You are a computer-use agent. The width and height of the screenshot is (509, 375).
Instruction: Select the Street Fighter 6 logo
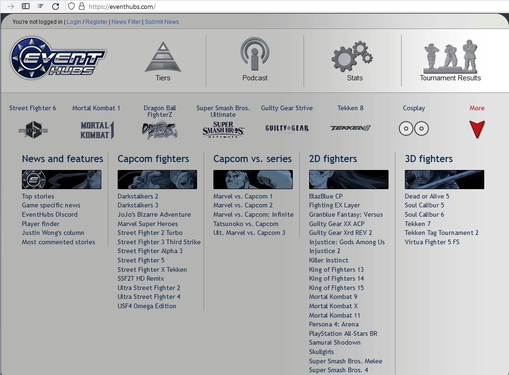[33, 130]
